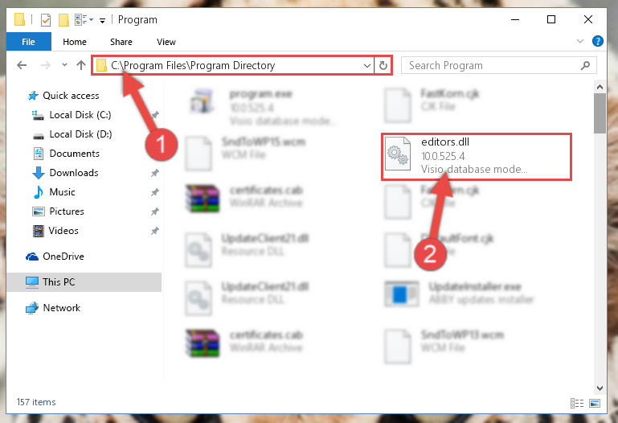Open the File menu tab
The height and width of the screenshot is (423, 618).
click(x=28, y=42)
